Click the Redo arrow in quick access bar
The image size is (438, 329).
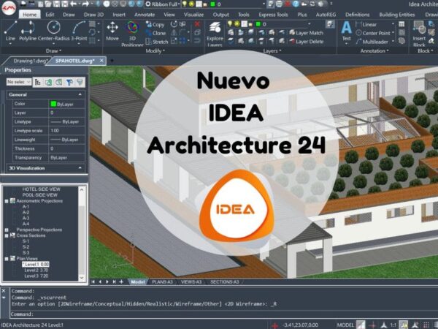(x=85, y=4)
